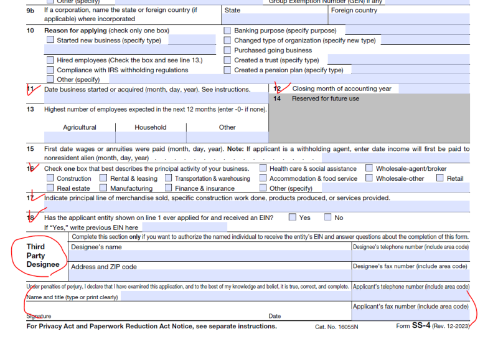Select the Wholesale-other checkbox
This screenshot has height=359, width=498.
click(369, 178)
